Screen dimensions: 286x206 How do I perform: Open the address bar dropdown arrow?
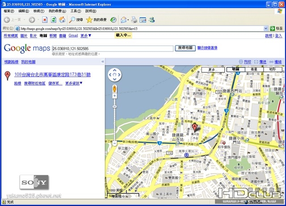click(266, 28)
